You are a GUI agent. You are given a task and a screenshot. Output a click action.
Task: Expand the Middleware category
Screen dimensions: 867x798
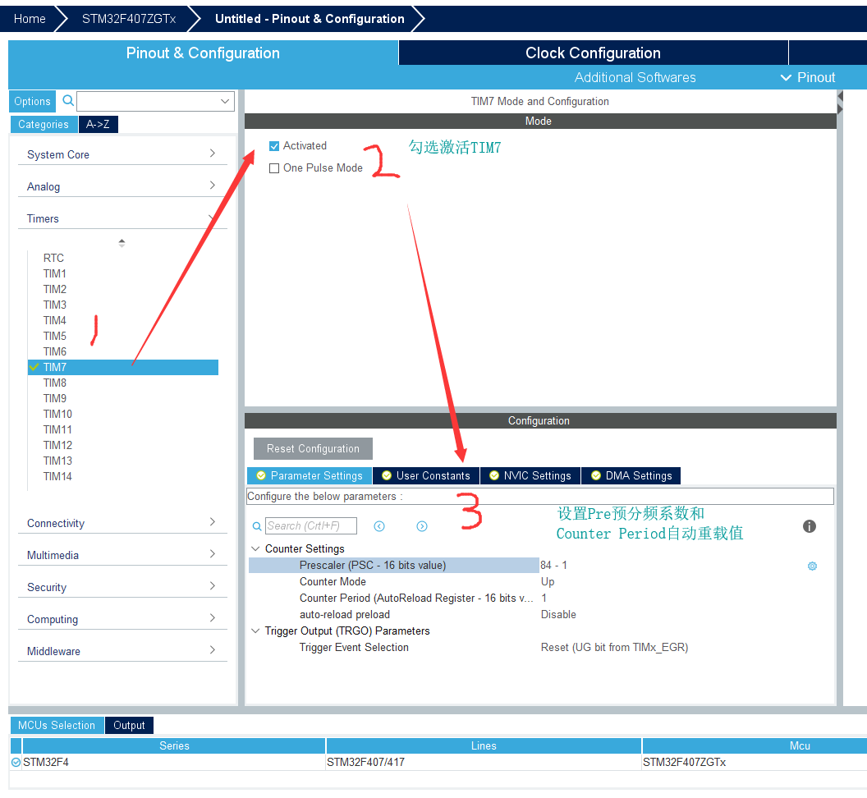pyautogui.click(x=123, y=651)
